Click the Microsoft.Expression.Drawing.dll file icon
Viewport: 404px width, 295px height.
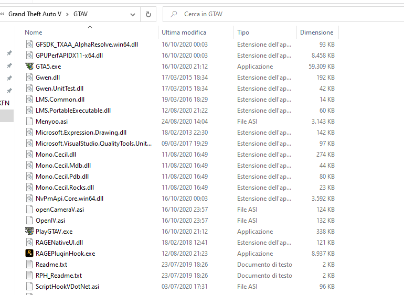click(x=29, y=133)
